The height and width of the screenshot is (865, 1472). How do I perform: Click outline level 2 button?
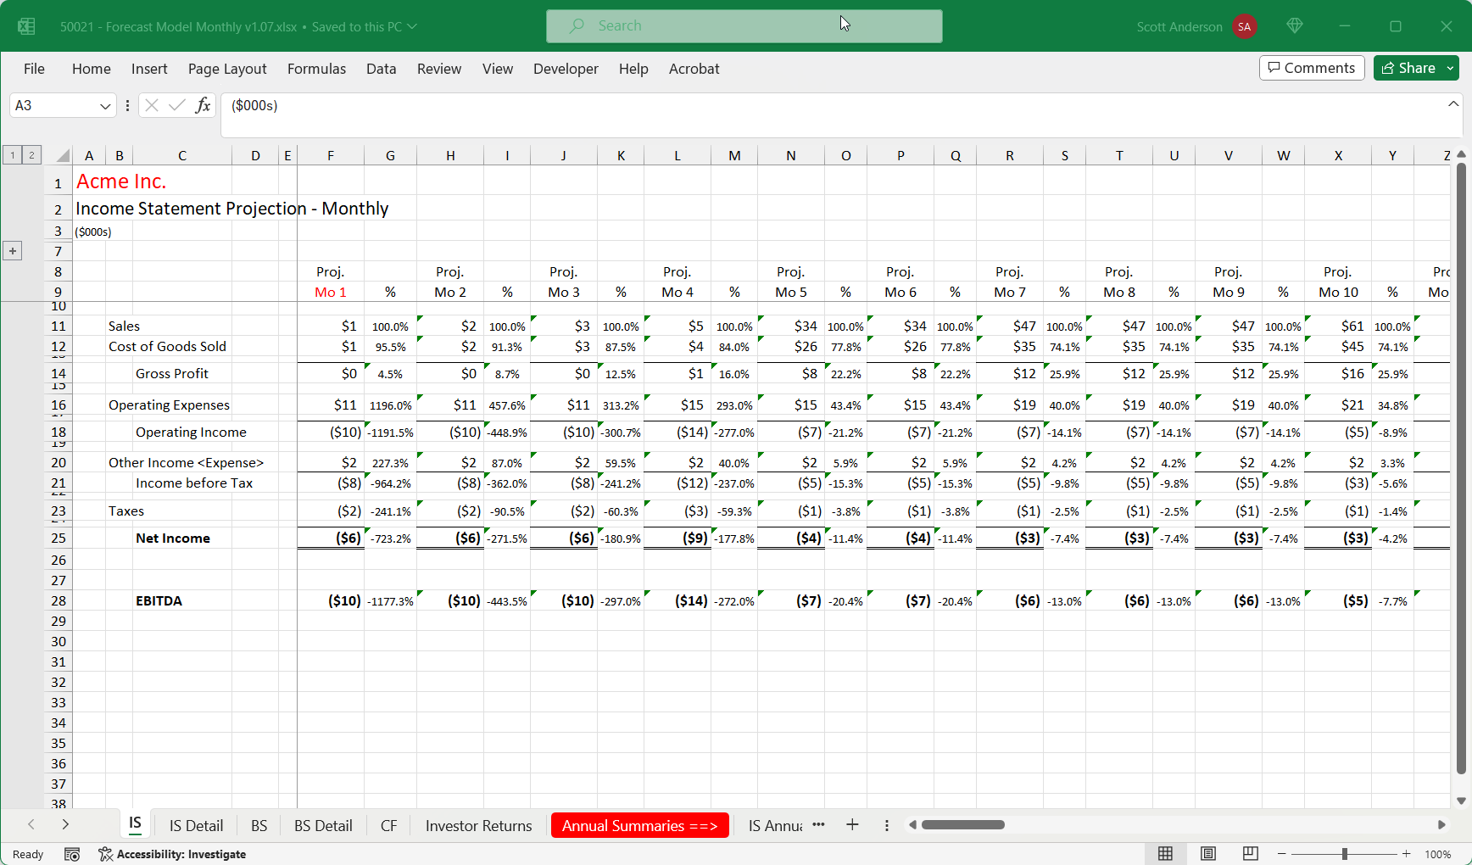tap(31, 155)
